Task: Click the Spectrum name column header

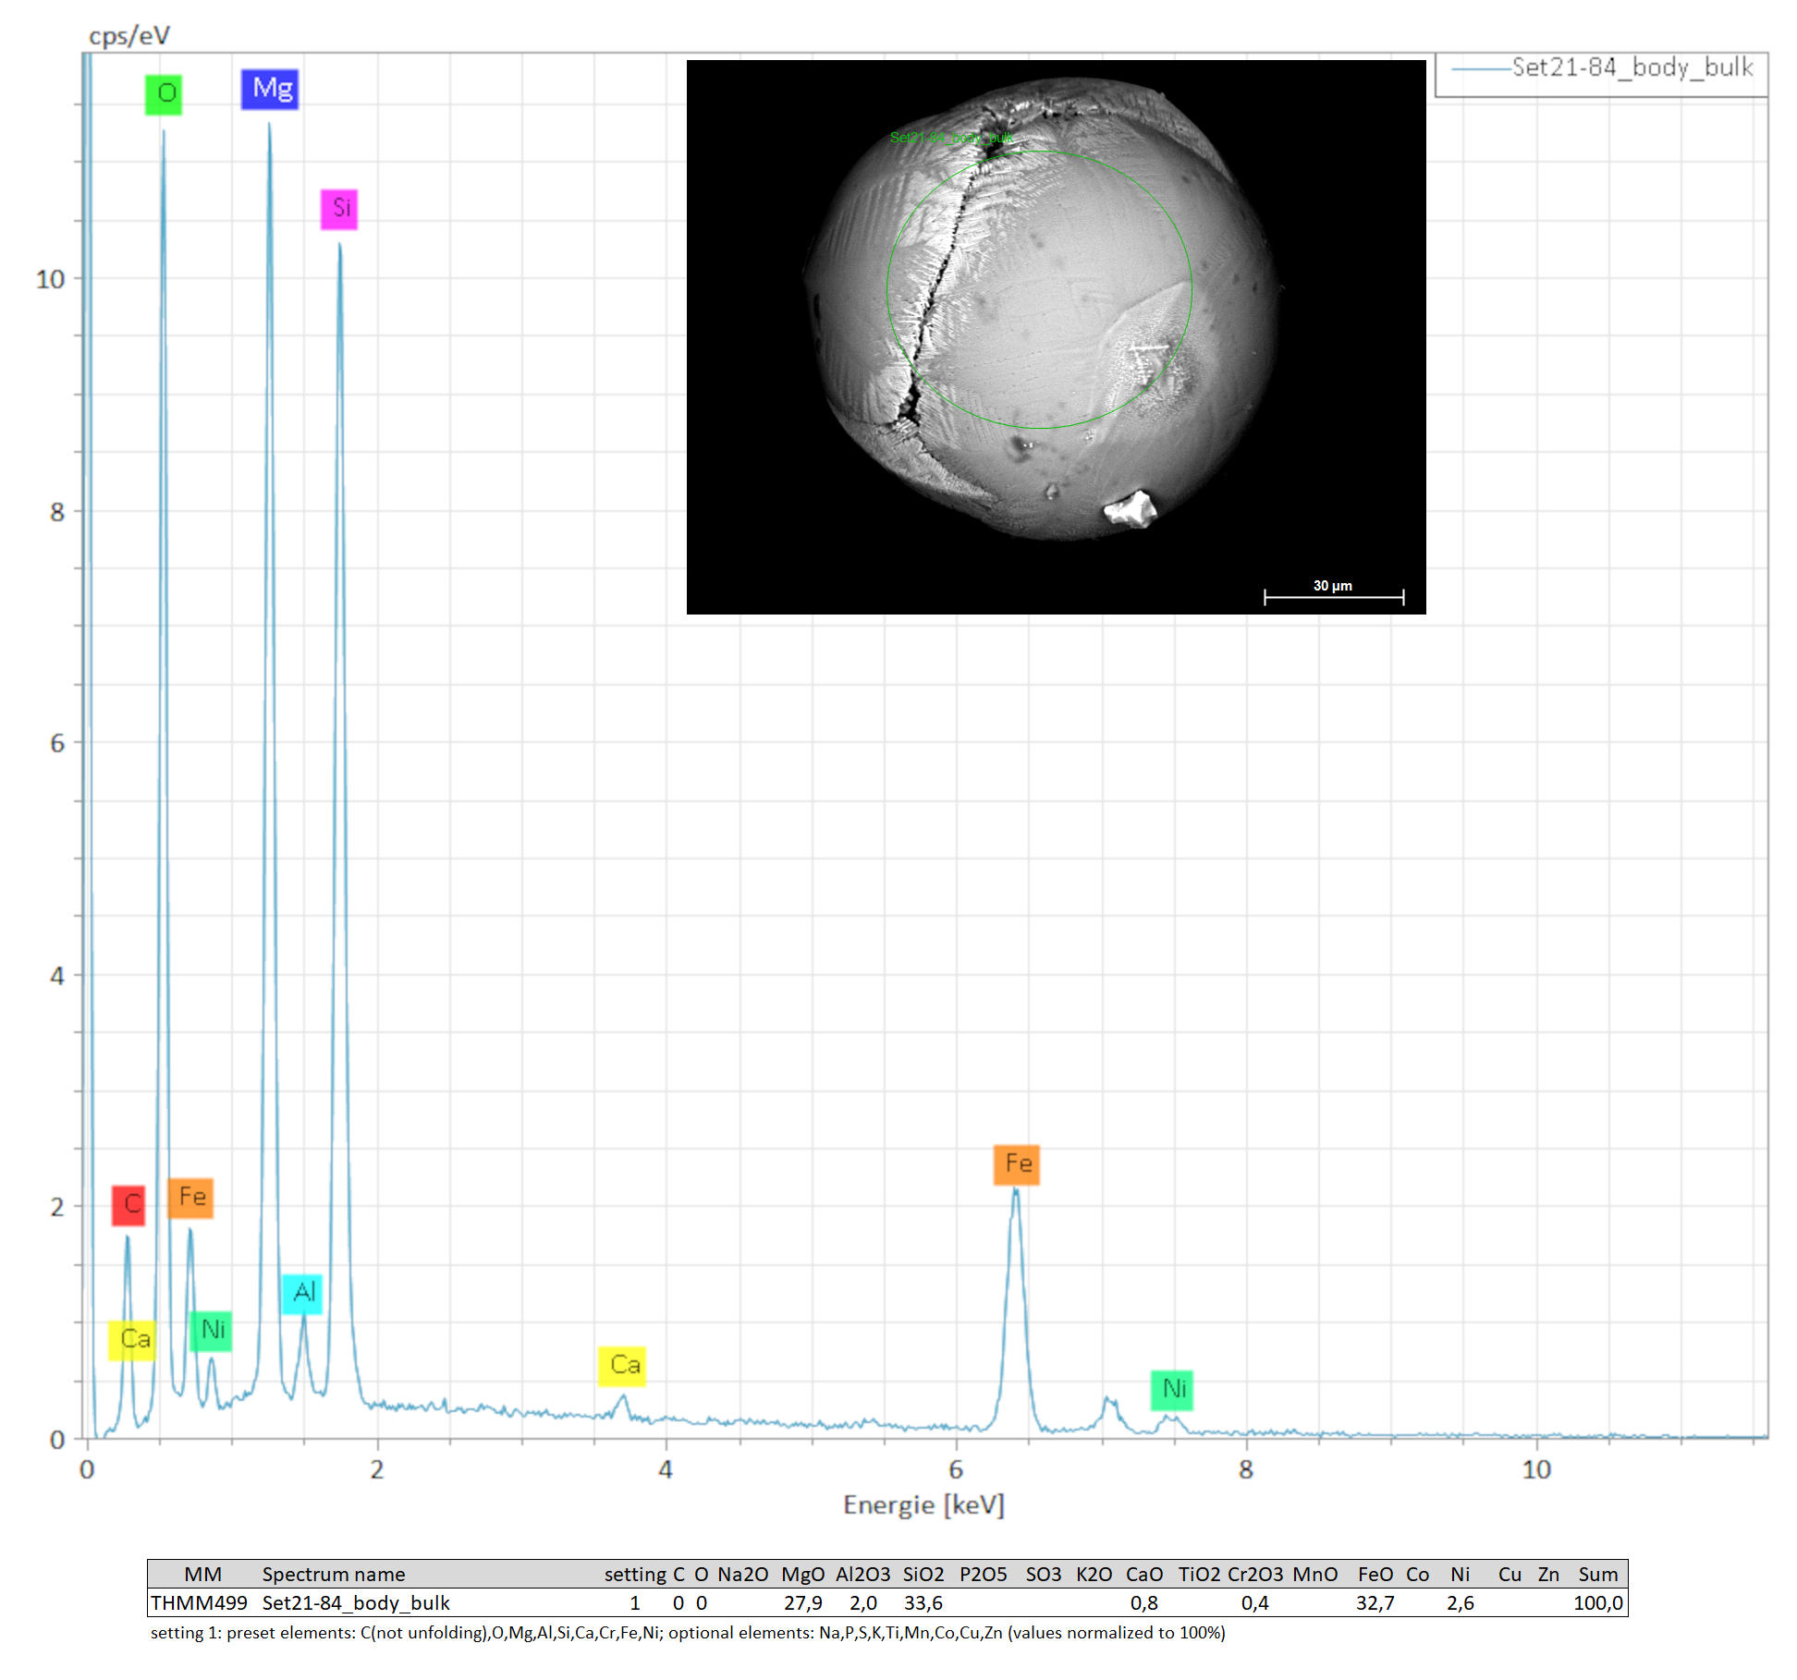Action: coord(333,1575)
